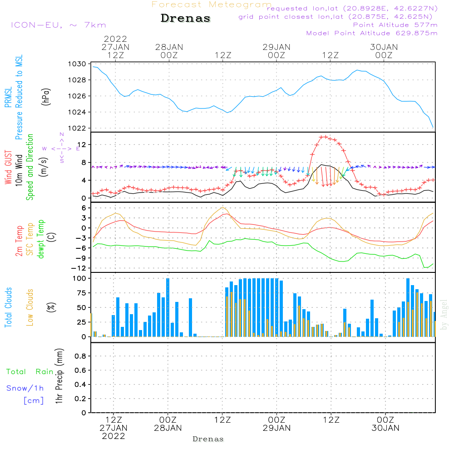Viewport: 454px width, 454px height.
Task: Select the green 'Total Rain' label
Action: point(30,372)
